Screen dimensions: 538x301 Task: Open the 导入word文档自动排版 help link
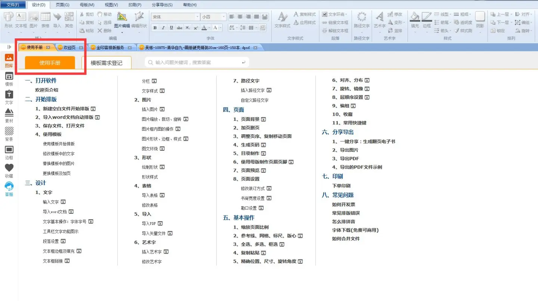(x=68, y=117)
